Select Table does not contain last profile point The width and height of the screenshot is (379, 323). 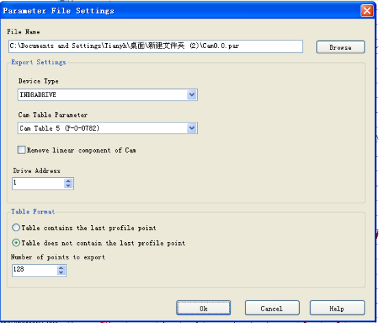(16, 242)
